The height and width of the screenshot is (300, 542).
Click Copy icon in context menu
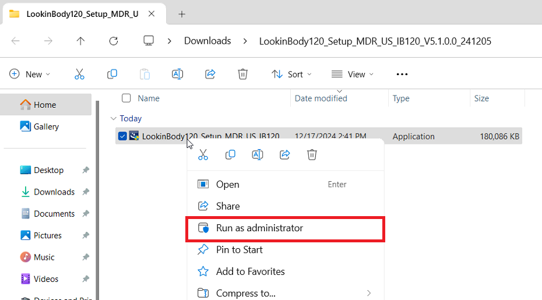click(230, 154)
